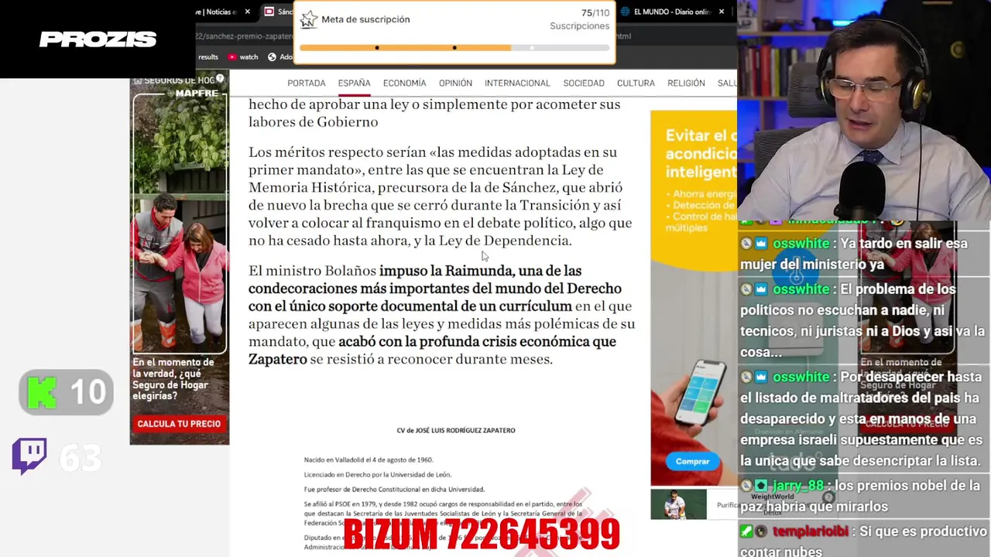Click 'CALCULA TU PRECIO' ad button

coord(179,424)
